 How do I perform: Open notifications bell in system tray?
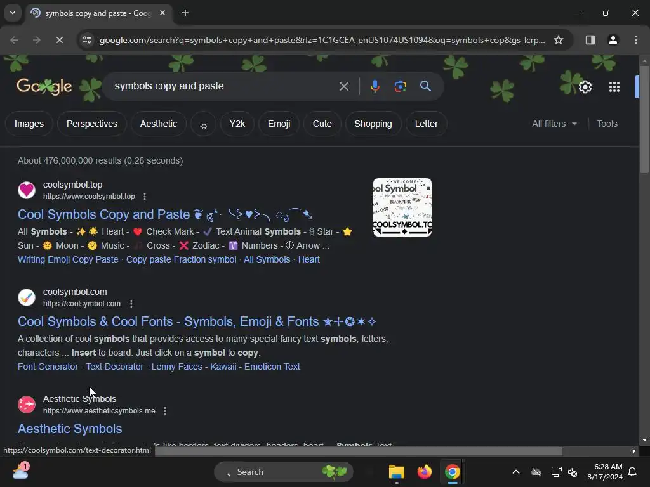click(x=633, y=472)
